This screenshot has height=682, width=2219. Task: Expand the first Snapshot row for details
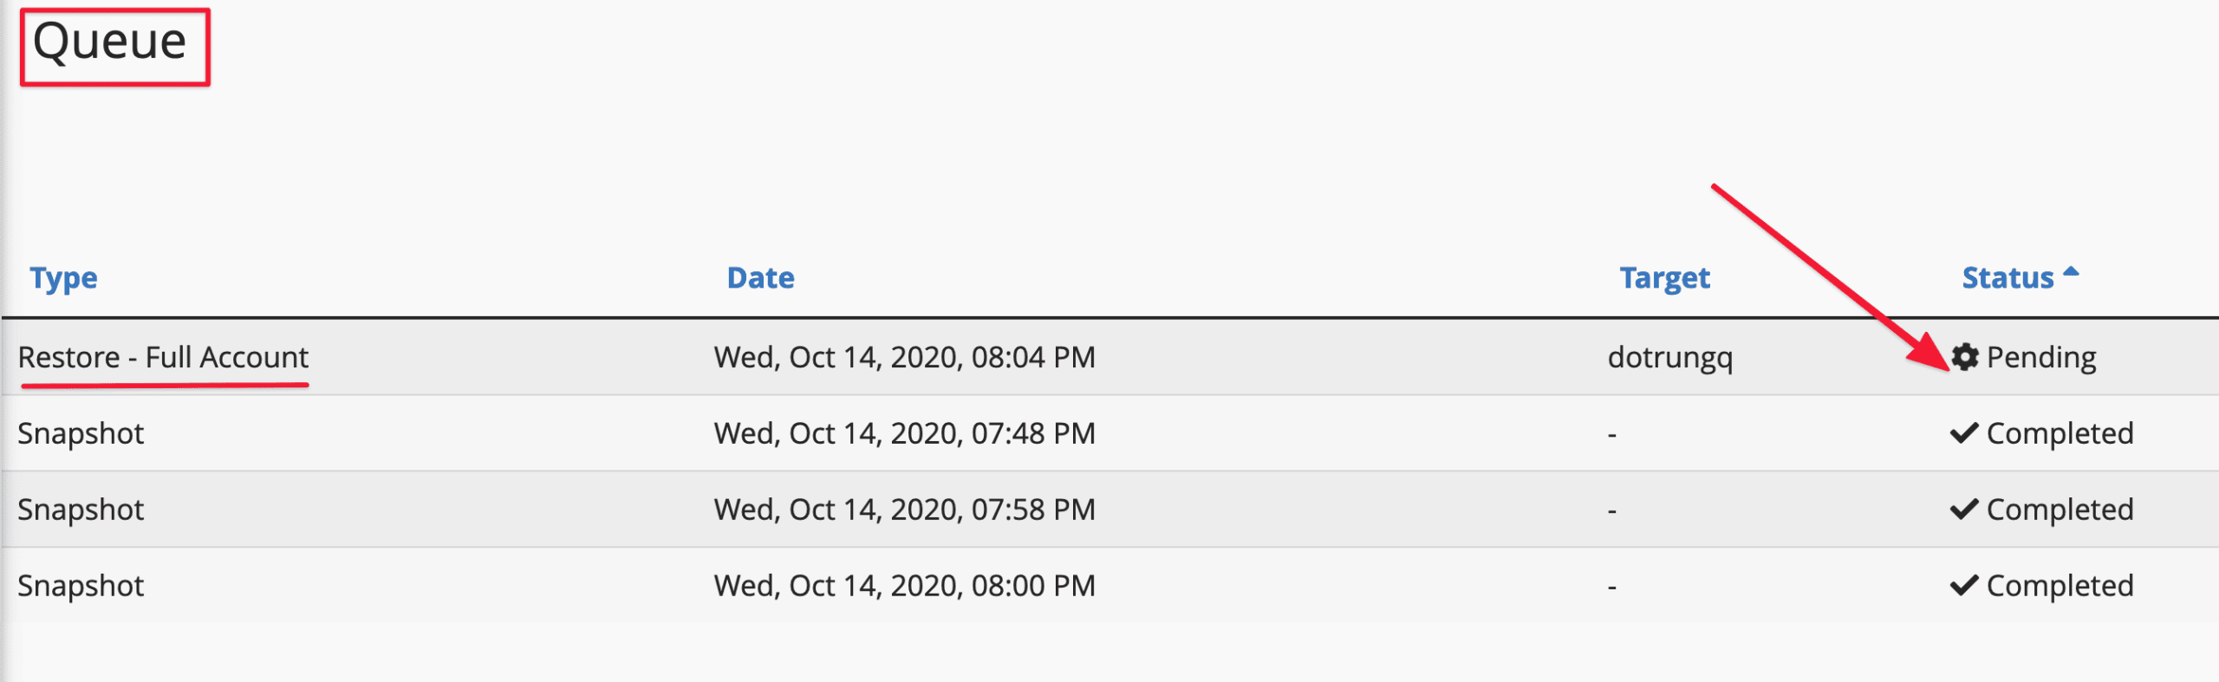coord(80,432)
